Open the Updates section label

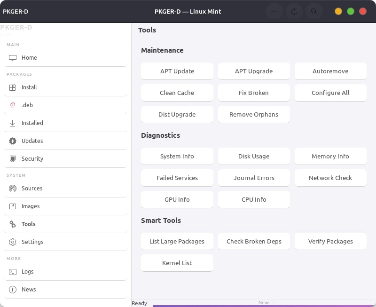click(x=32, y=141)
